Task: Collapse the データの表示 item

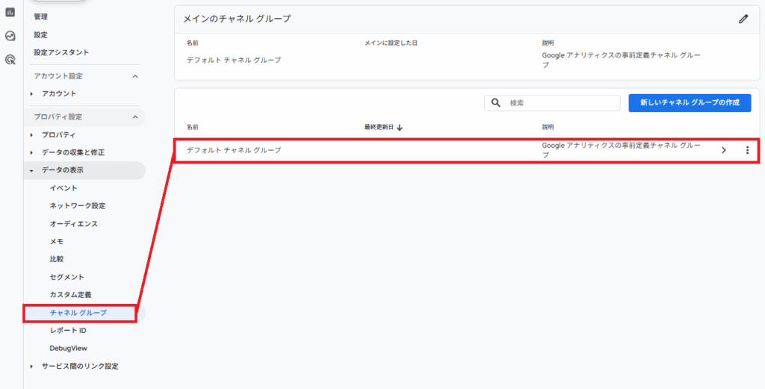Action: click(31, 171)
